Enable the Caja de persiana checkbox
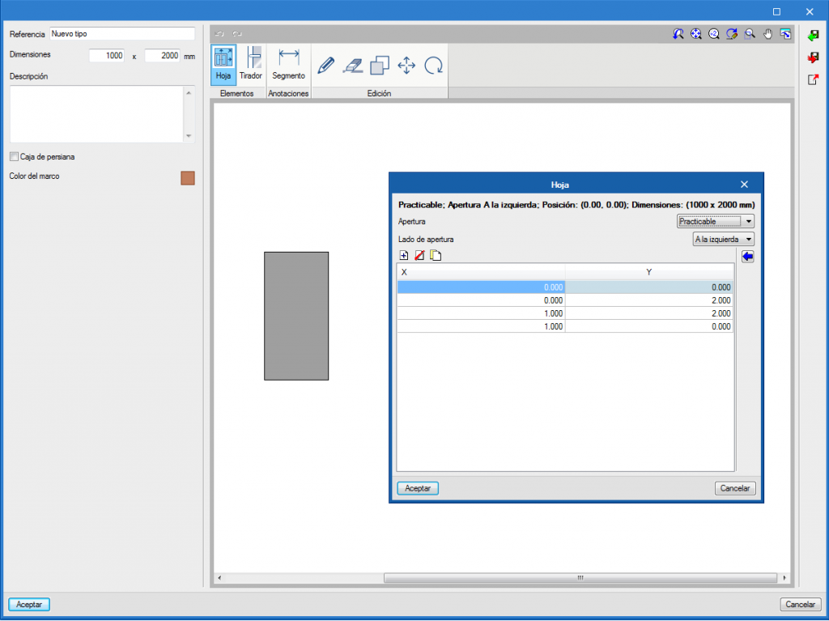829x621 pixels. click(x=14, y=157)
